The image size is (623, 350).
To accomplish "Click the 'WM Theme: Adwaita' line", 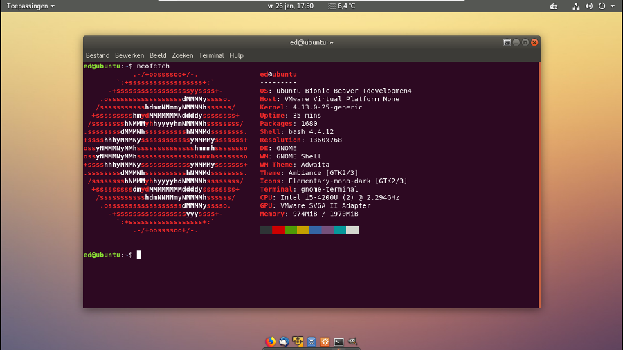I will (x=295, y=165).
